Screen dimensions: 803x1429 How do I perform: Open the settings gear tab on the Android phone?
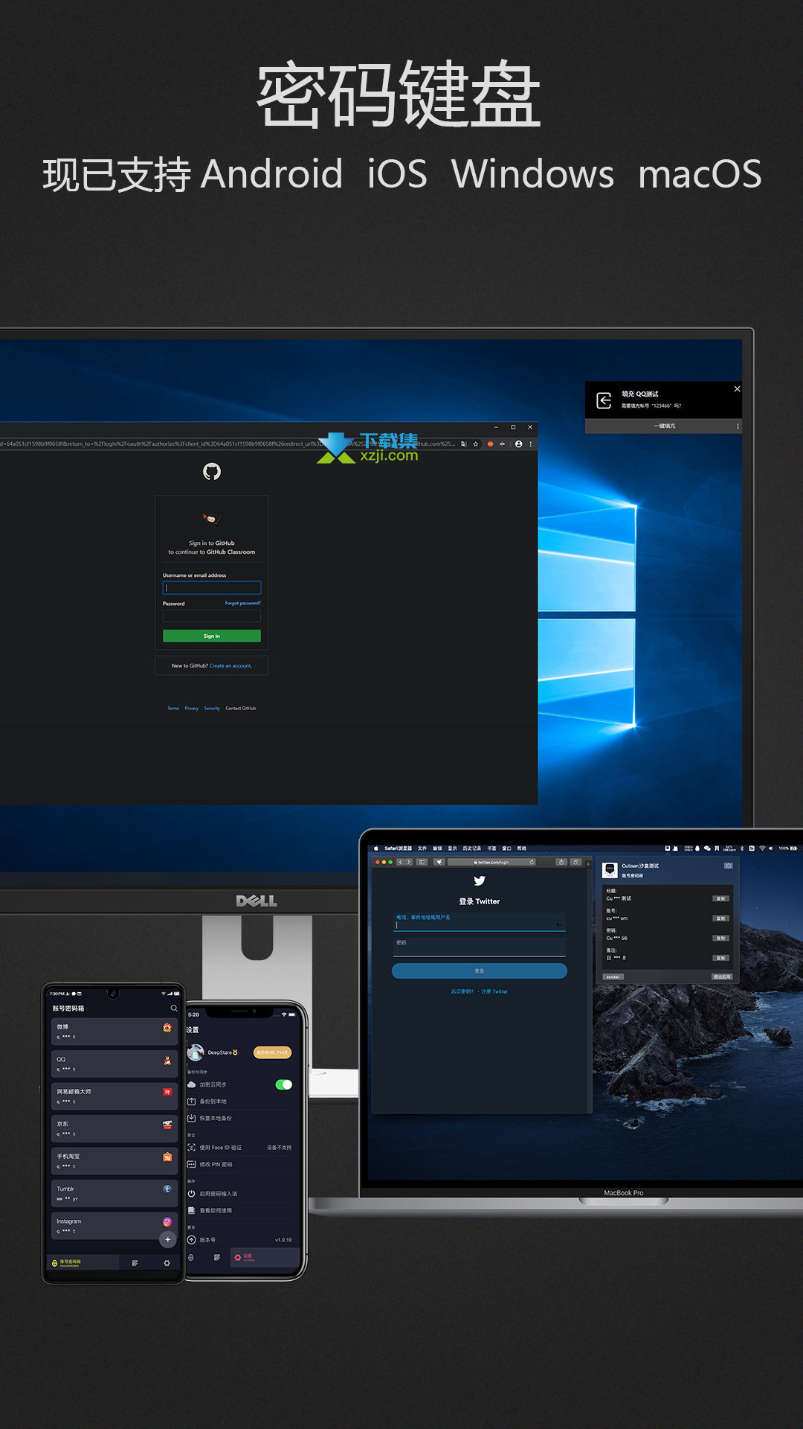coord(167,1263)
